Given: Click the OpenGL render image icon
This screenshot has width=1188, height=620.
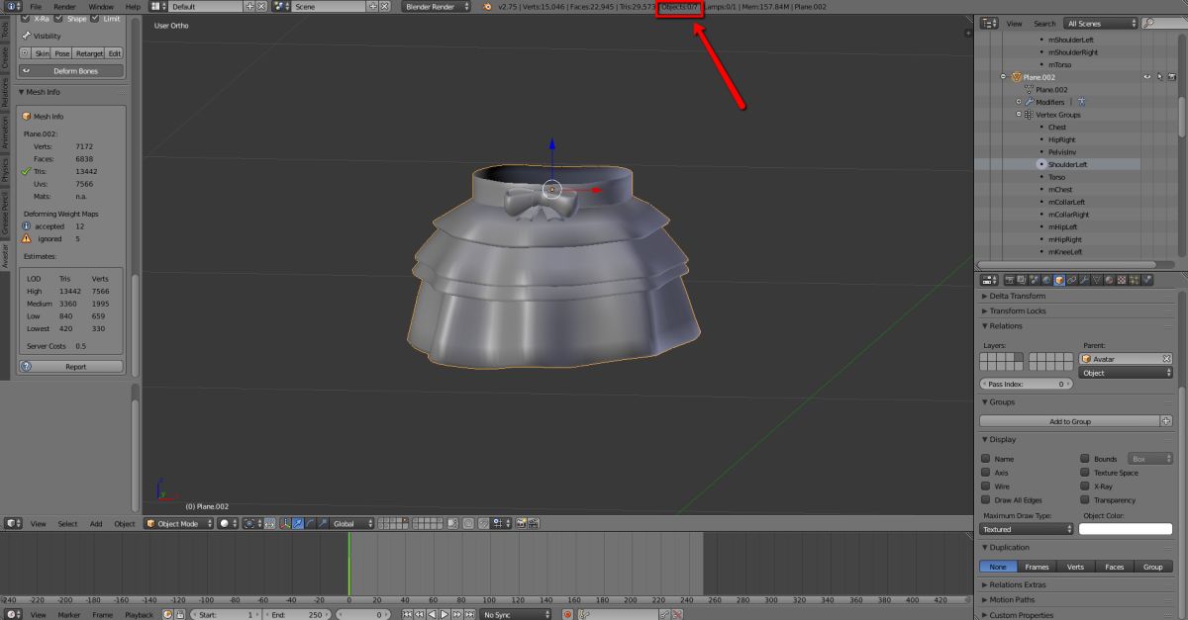Looking at the screenshot, I should coord(520,523).
